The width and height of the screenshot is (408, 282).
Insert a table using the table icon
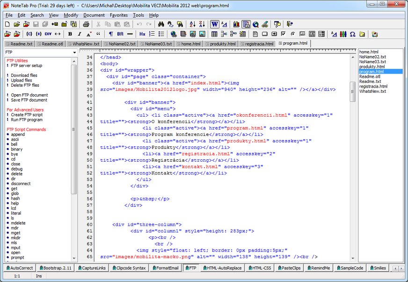click(x=214, y=34)
